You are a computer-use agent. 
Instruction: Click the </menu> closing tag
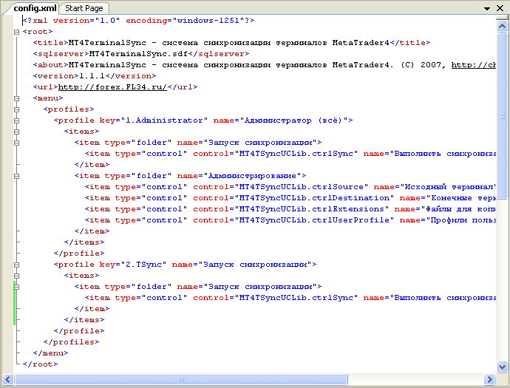point(50,353)
